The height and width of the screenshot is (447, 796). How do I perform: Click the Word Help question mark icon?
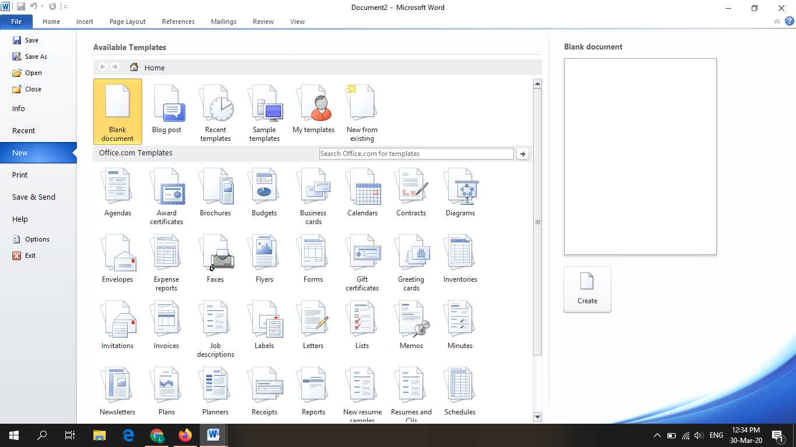pos(789,22)
